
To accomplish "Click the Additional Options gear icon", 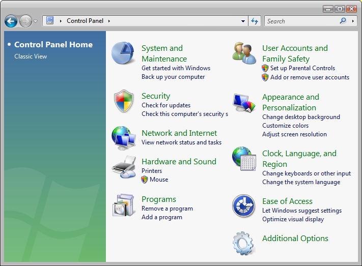I will click(x=243, y=243).
